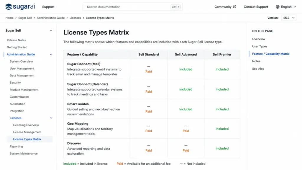
Task: Open Module Management sidebar page
Action: (x=24, y=90)
